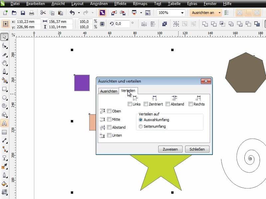This screenshot has height=199, width=266.
Task: Choose the Spiral tool in toolbox
Action: pyautogui.click(x=5, y=106)
